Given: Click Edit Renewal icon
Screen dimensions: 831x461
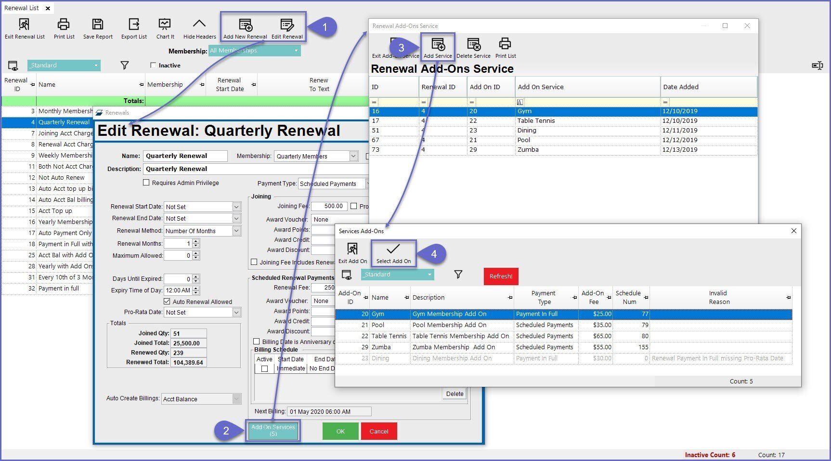Looking at the screenshot, I should [x=287, y=25].
